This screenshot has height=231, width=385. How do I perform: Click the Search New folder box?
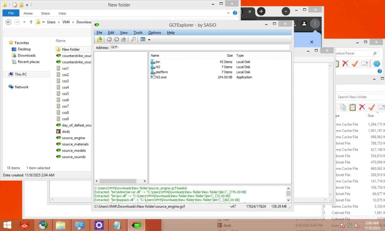click(360, 97)
